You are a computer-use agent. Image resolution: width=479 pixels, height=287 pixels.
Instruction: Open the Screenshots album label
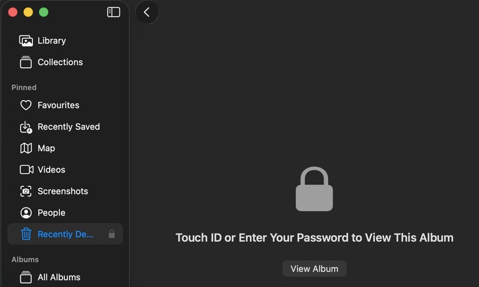pos(63,191)
